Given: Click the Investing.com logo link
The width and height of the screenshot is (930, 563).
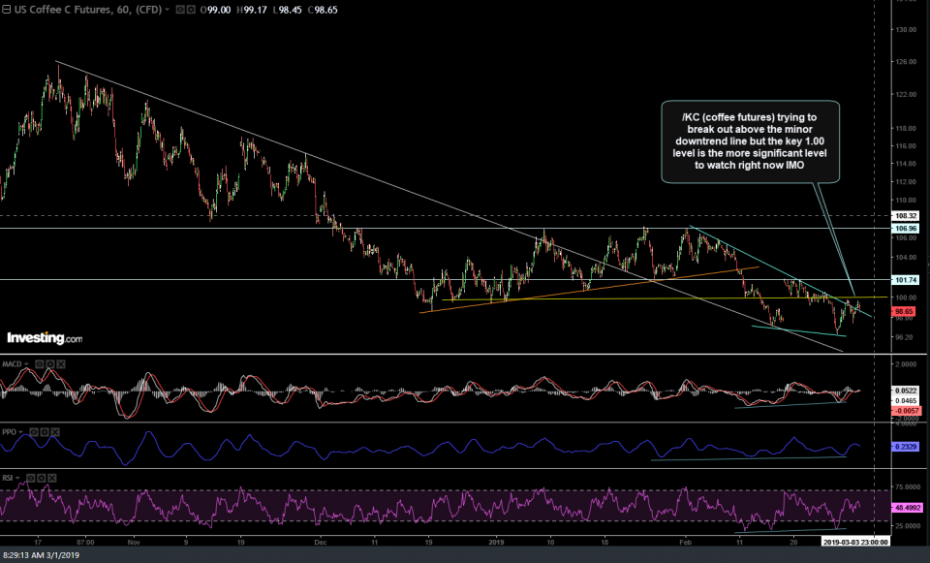Looking at the screenshot, I should click(45, 337).
